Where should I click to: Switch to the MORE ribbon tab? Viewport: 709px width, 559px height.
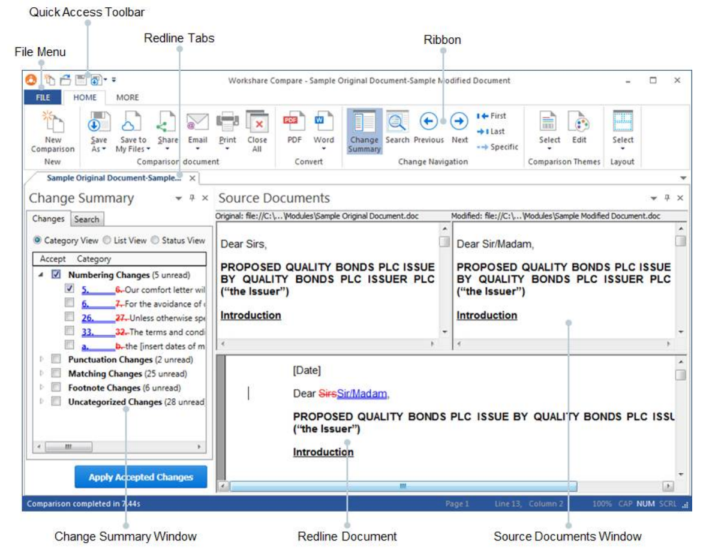point(128,97)
